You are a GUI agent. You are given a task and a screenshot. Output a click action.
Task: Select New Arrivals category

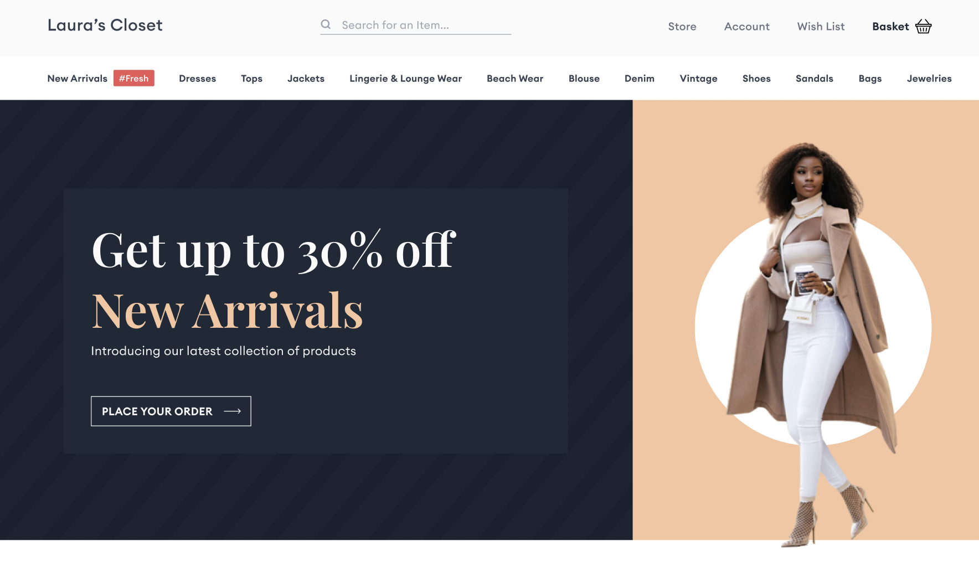coord(77,79)
